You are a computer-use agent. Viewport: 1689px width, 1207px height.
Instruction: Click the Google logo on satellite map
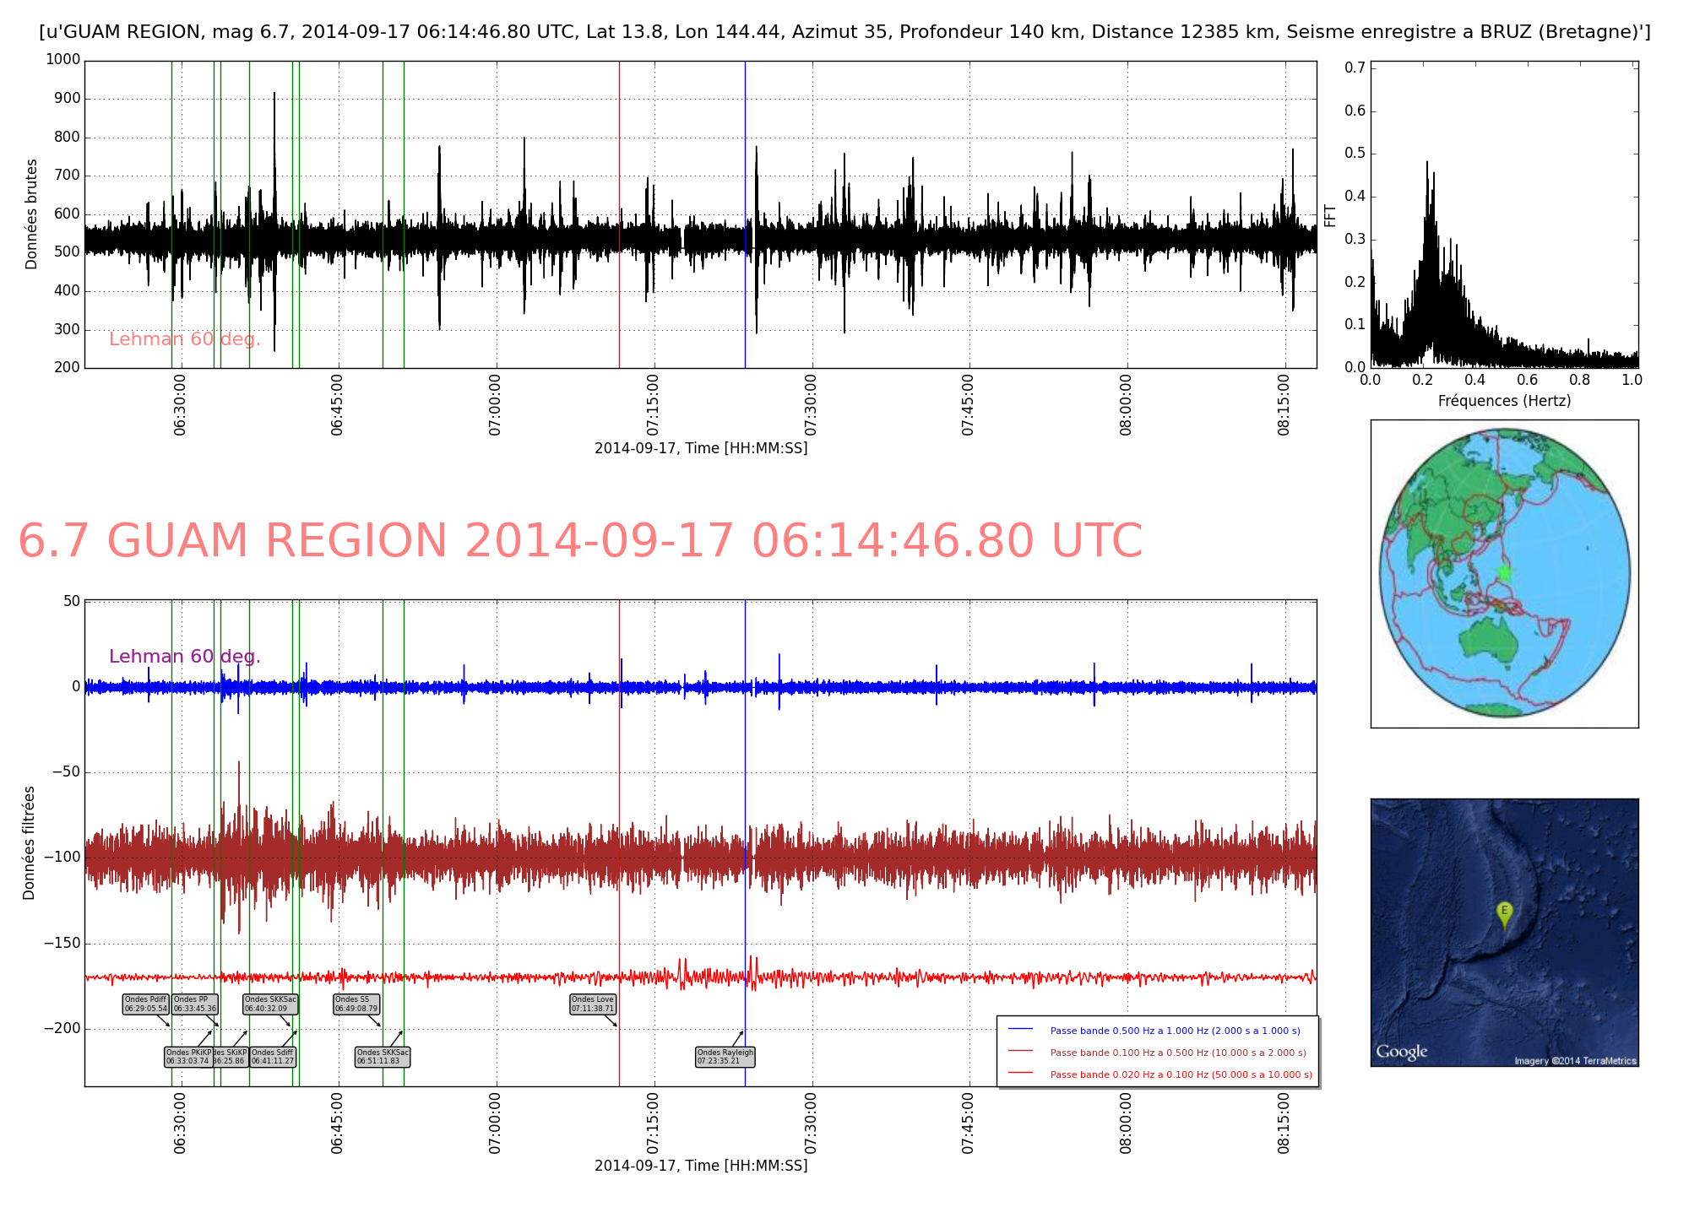click(x=1401, y=1051)
